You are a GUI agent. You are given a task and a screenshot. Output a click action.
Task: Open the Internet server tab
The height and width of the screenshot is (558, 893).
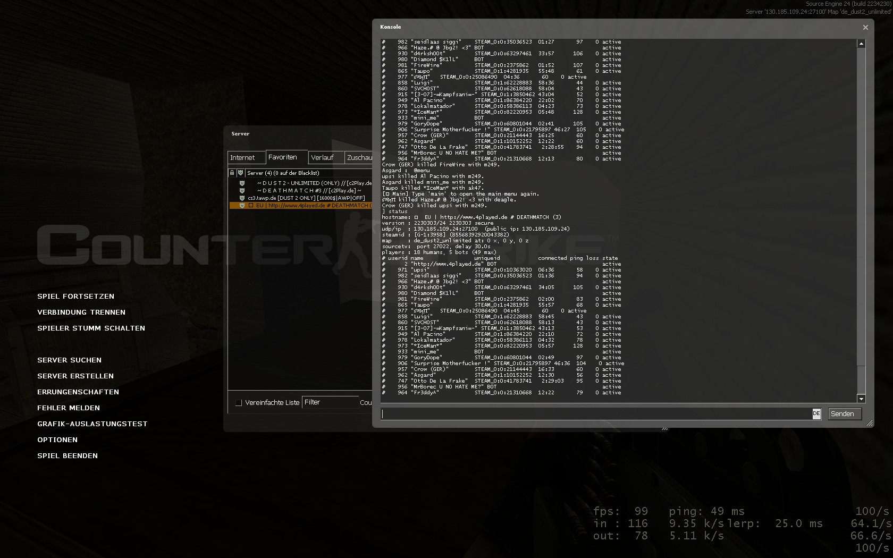coord(246,158)
